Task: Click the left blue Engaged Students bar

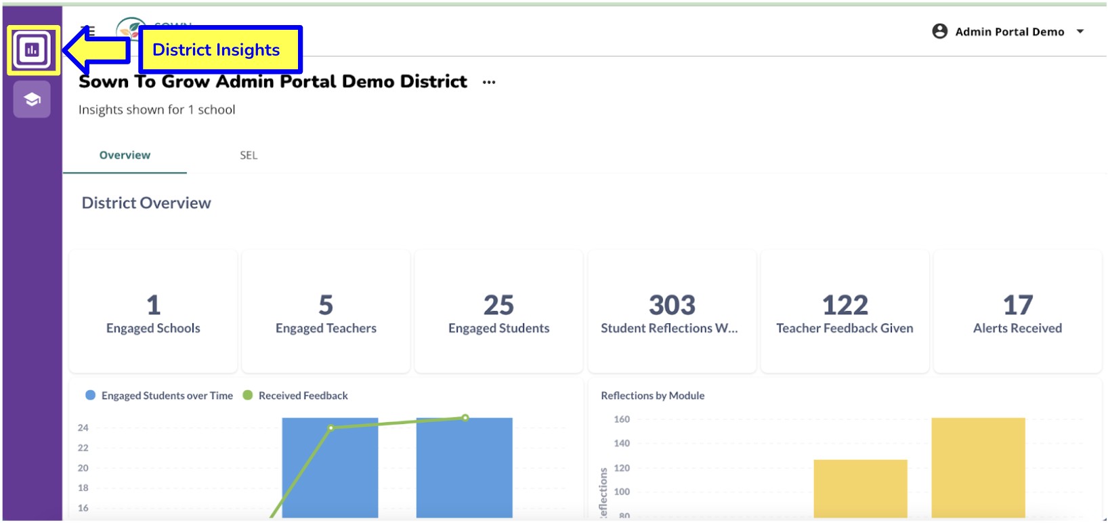Action: 330,467
